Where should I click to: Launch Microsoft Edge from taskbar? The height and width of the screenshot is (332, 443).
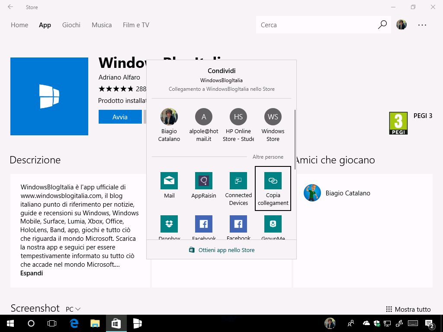[74, 323]
